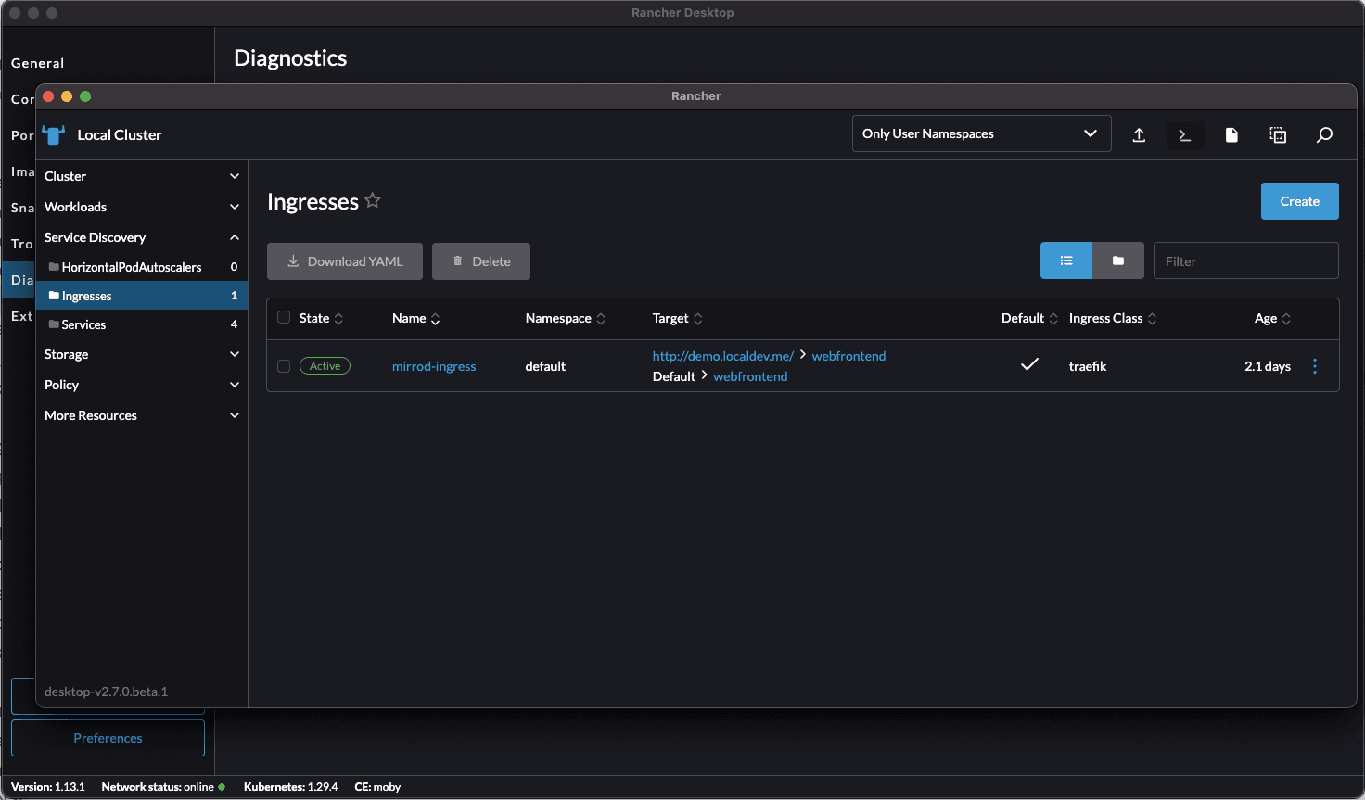Download the KubeConfig file icon
Viewport: 1365px width, 800px height.
pos(1231,135)
